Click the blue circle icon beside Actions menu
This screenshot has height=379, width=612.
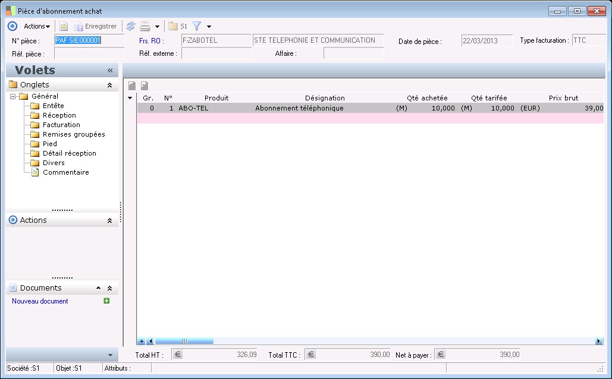click(12, 26)
